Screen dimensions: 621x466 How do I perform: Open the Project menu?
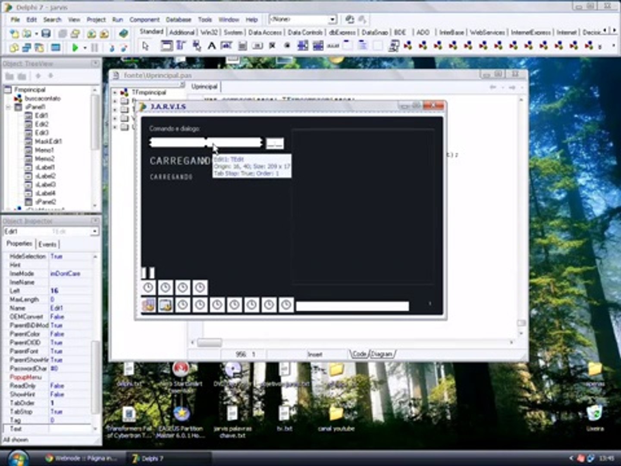96,19
